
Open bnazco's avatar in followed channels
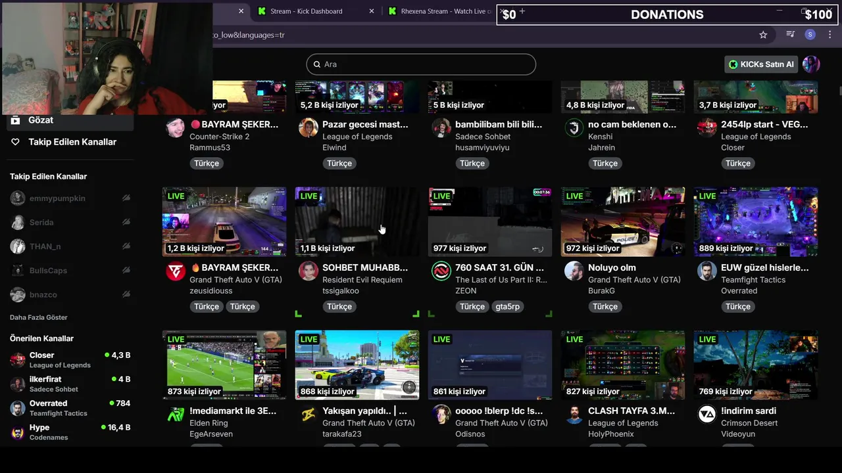18,294
